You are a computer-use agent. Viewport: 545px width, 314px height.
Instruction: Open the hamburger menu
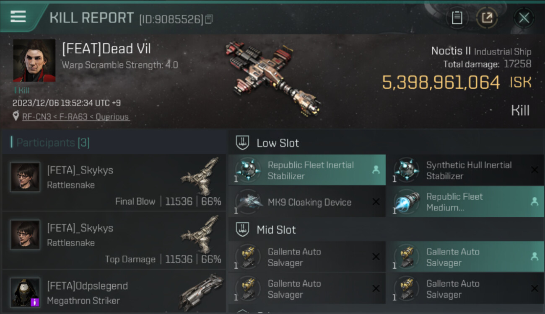click(18, 17)
